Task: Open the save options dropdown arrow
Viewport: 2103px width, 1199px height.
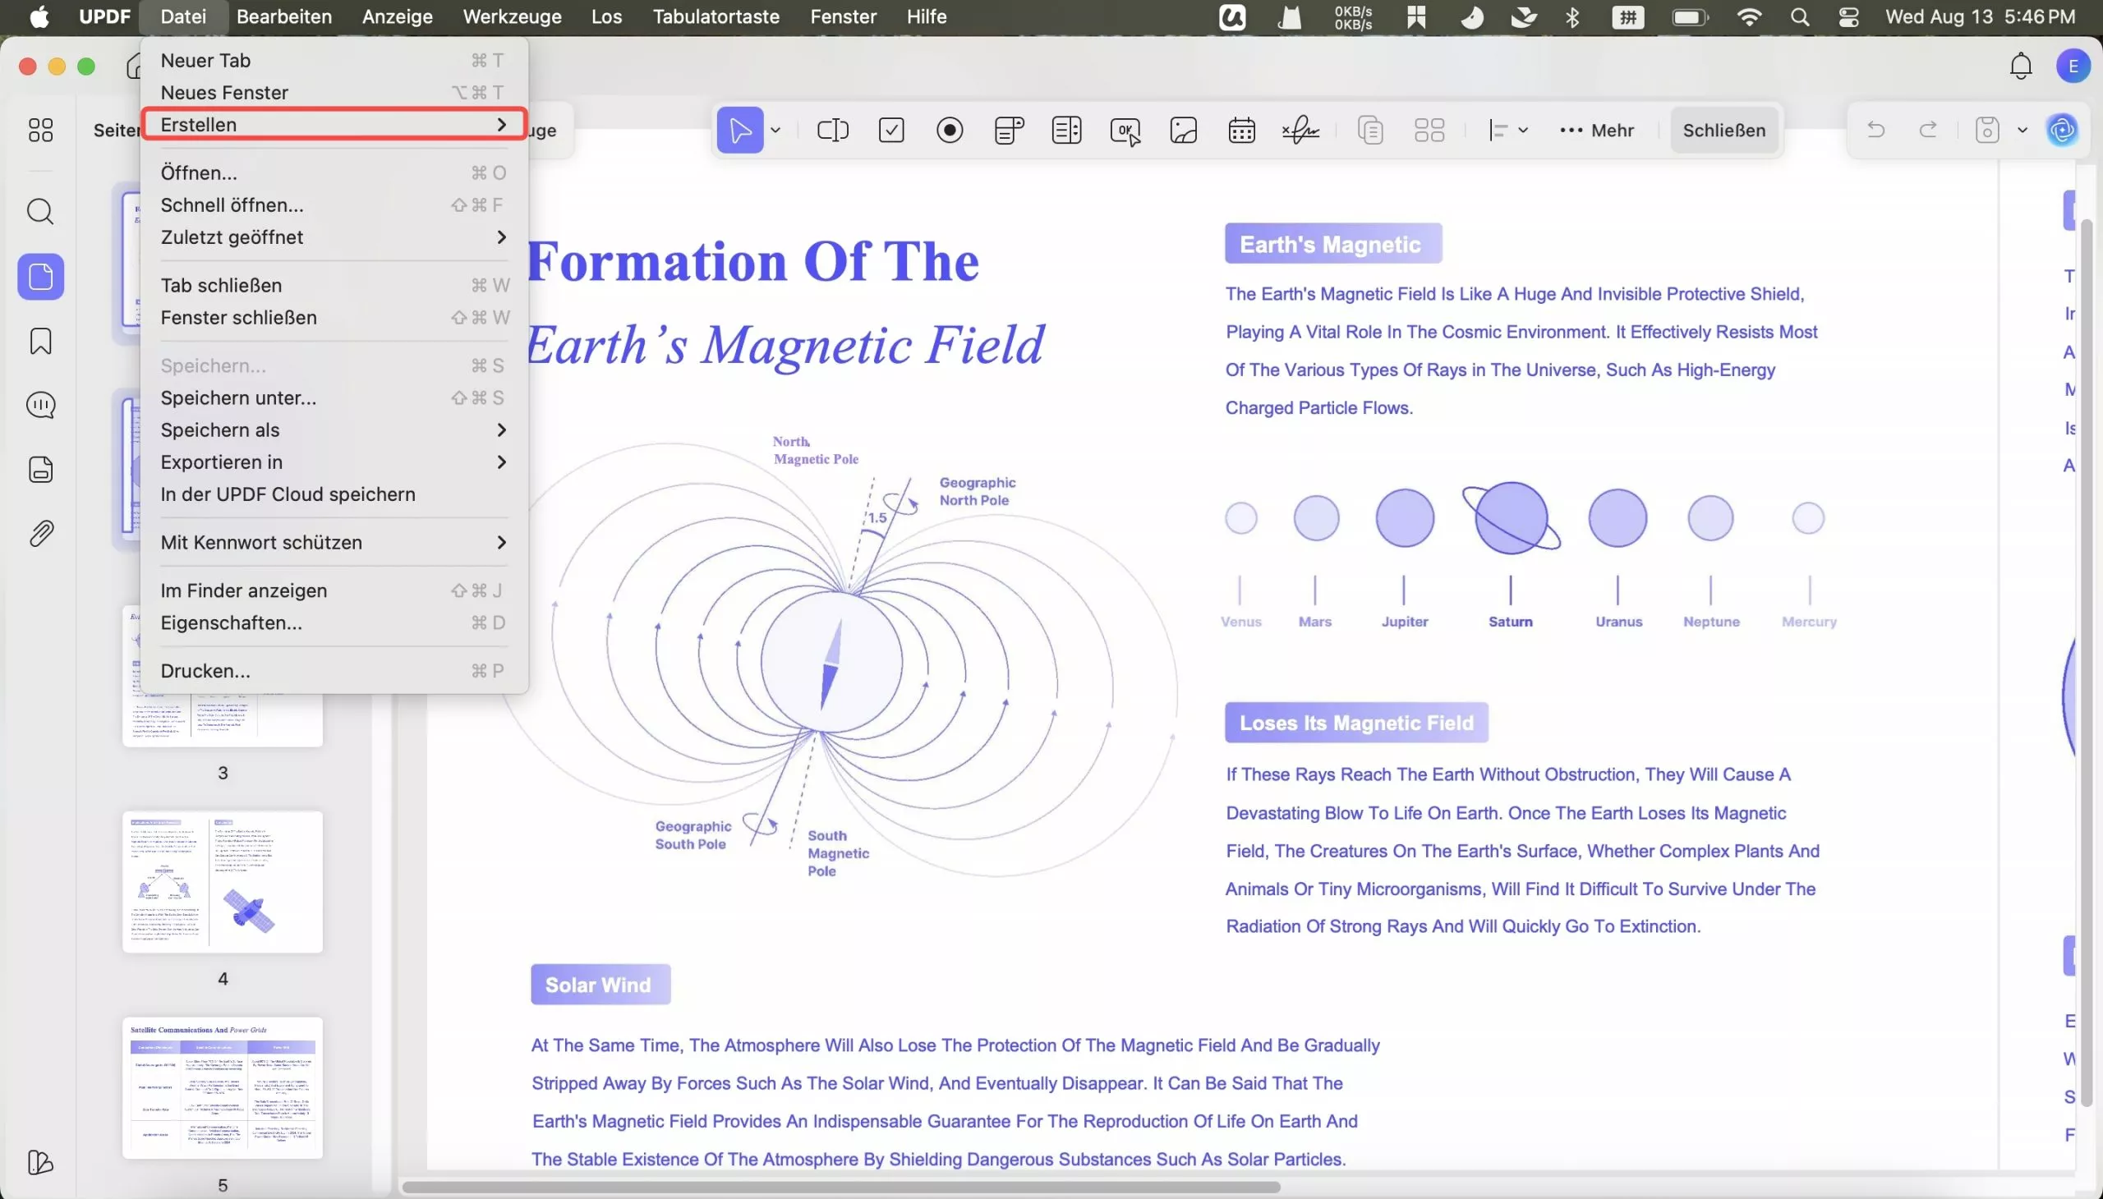Action: (x=2022, y=130)
